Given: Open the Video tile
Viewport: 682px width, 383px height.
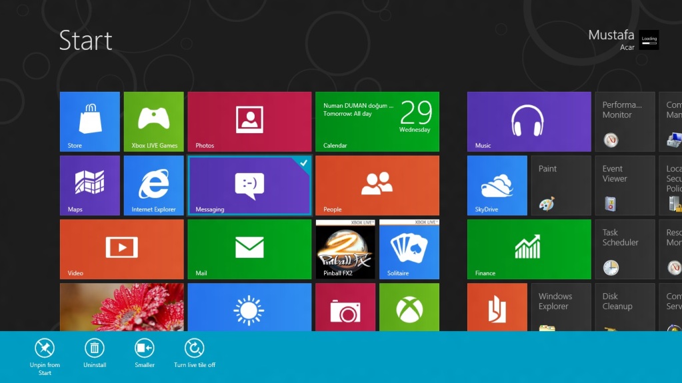Looking at the screenshot, I should tap(122, 249).
